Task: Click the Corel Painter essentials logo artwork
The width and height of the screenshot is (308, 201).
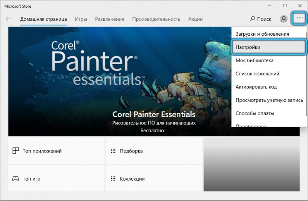Action: coord(98,63)
